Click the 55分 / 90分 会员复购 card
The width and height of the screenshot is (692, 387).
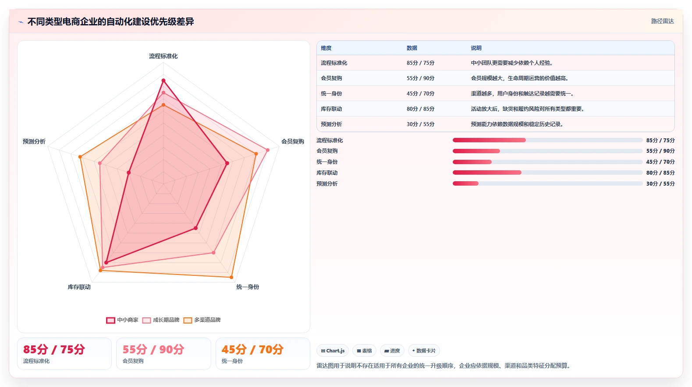click(x=163, y=354)
